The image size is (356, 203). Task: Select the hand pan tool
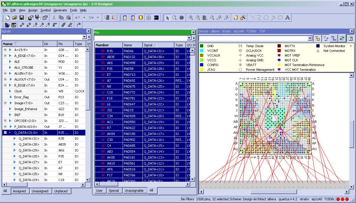181,18
